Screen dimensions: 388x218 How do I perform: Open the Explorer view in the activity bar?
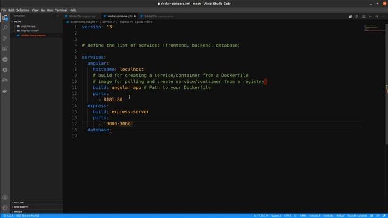[x=5, y=18]
